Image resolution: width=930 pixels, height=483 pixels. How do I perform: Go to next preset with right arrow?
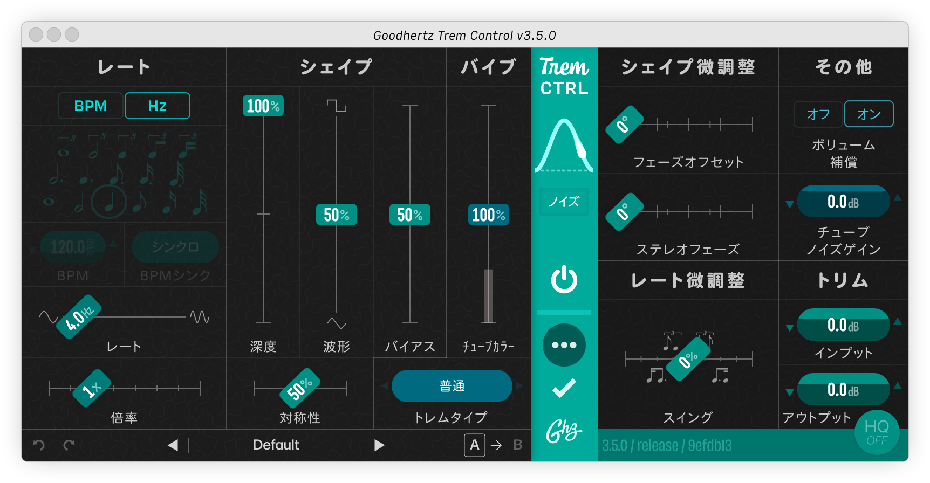(379, 445)
